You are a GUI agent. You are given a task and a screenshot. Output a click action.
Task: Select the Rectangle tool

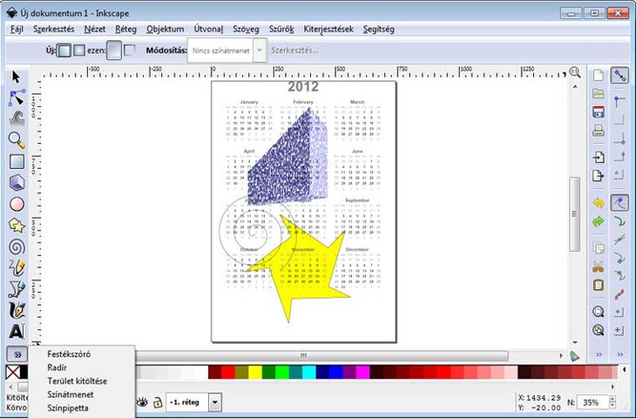coord(17,161)
